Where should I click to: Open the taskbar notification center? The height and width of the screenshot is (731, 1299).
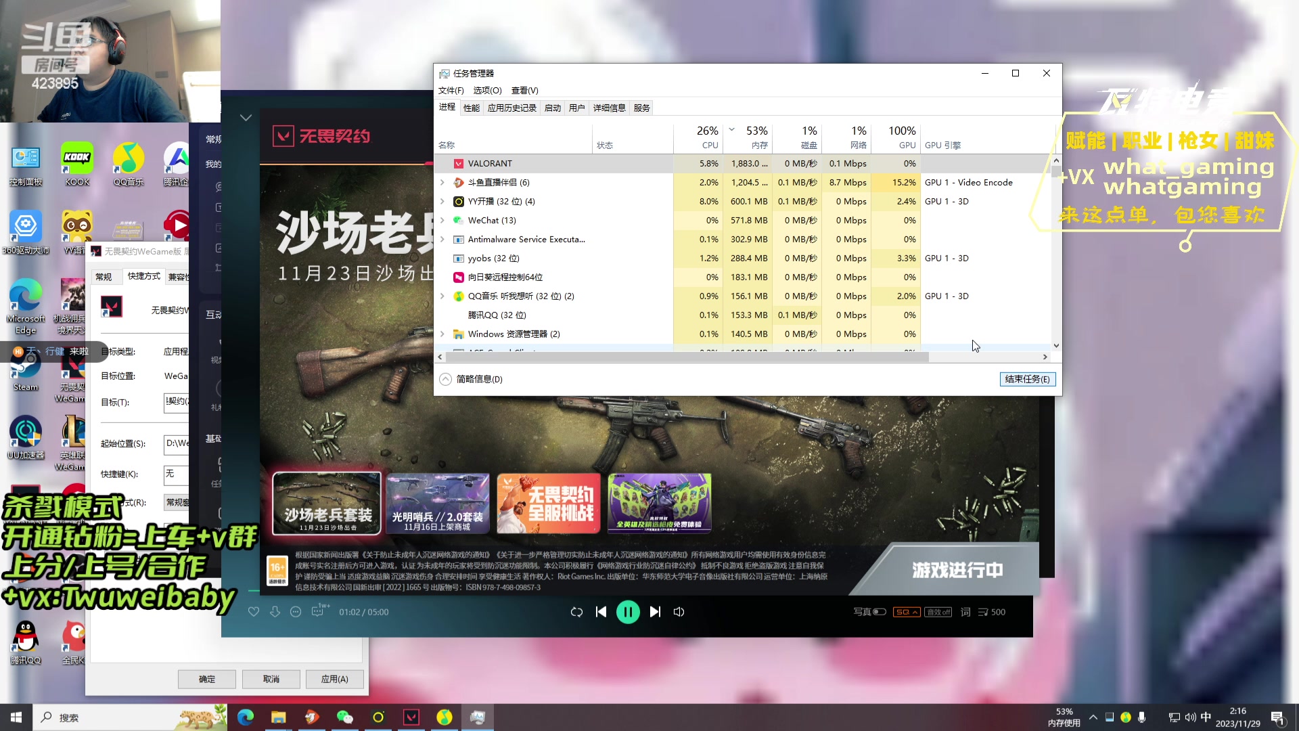1278,717
